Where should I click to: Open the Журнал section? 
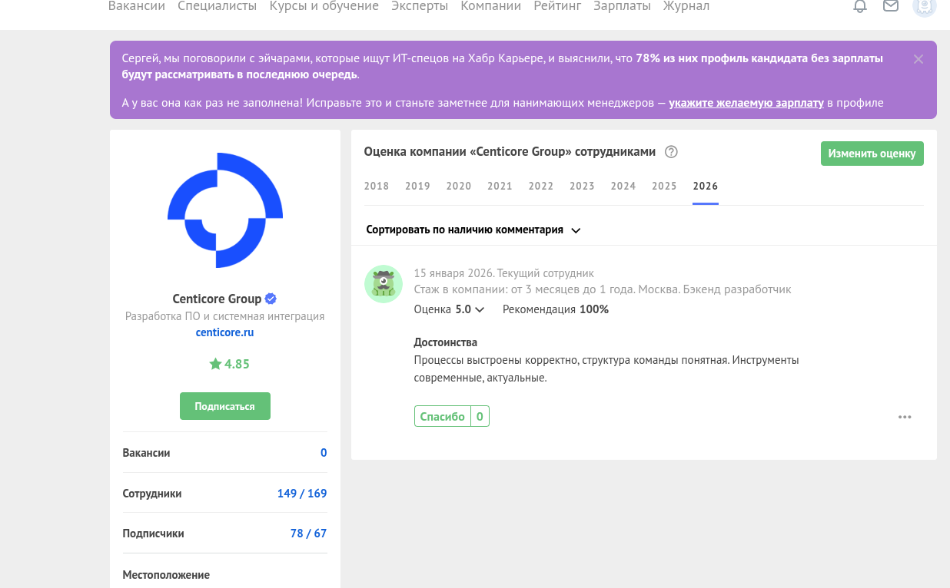click(x=686, y=6)
